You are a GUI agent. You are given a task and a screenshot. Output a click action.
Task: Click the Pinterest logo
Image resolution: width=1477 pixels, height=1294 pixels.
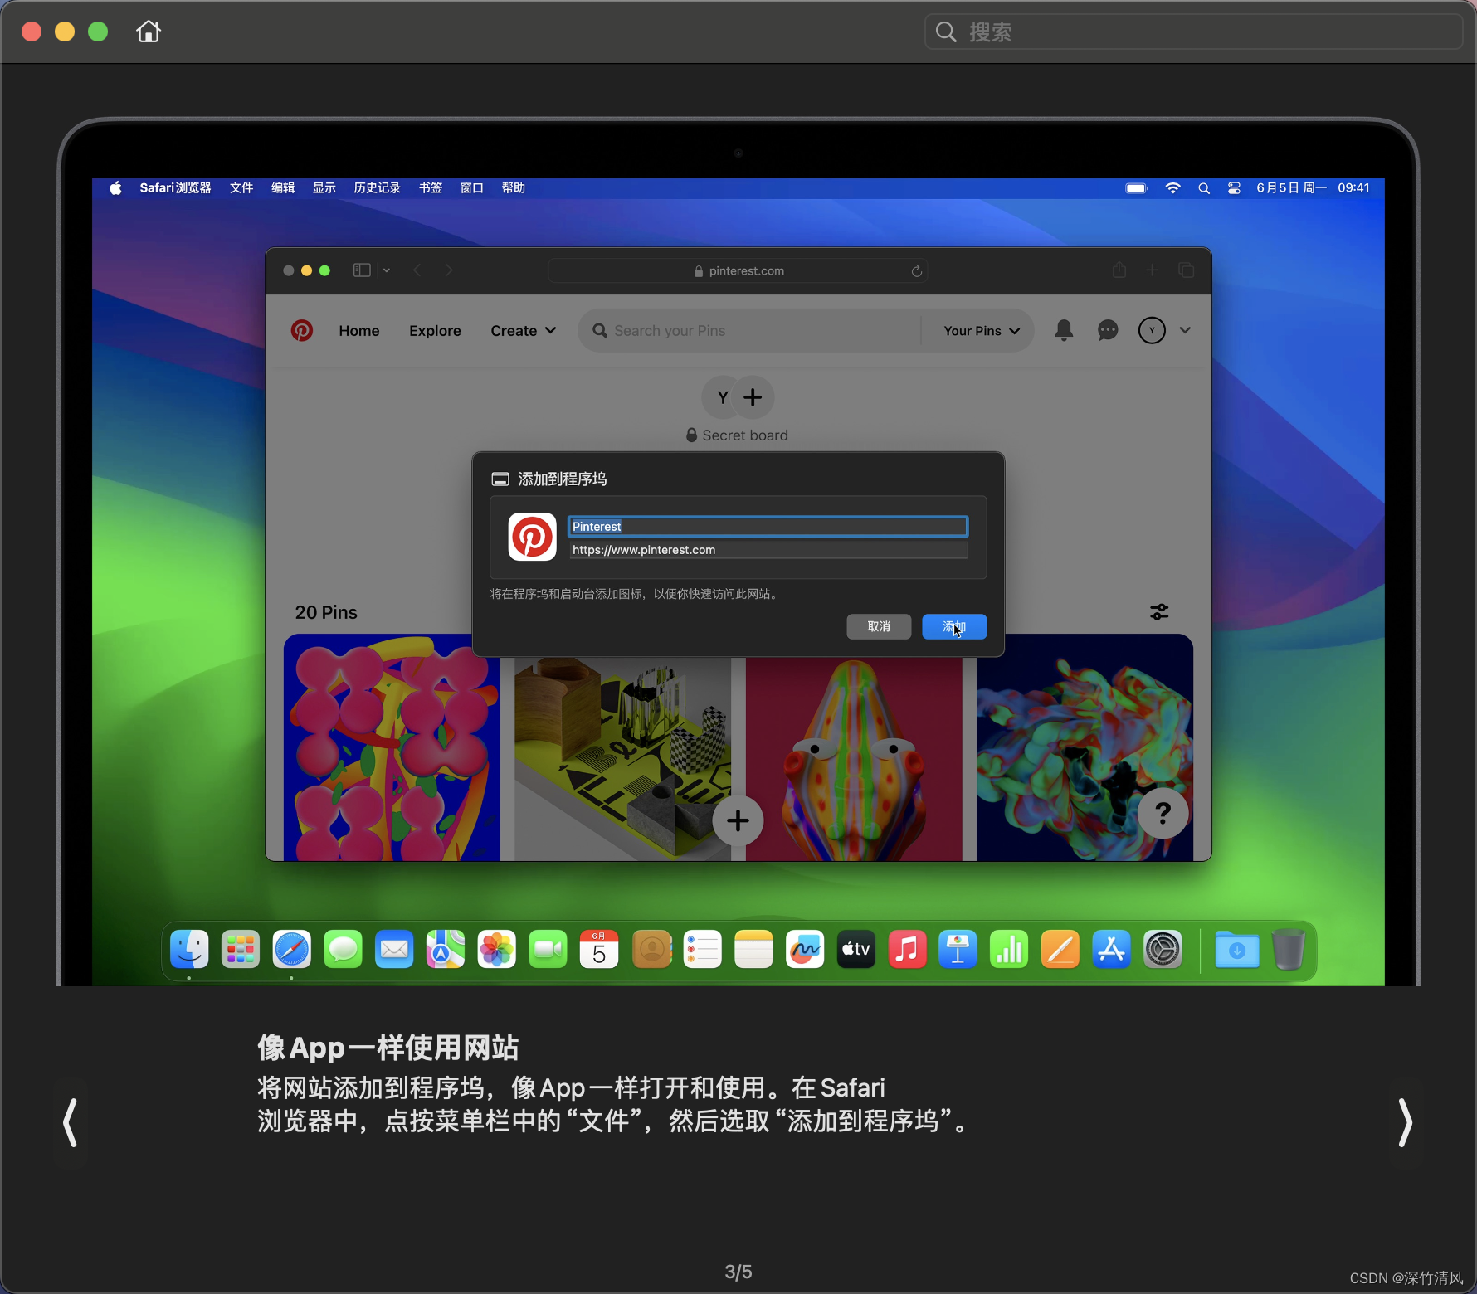[x=302, y=331]
